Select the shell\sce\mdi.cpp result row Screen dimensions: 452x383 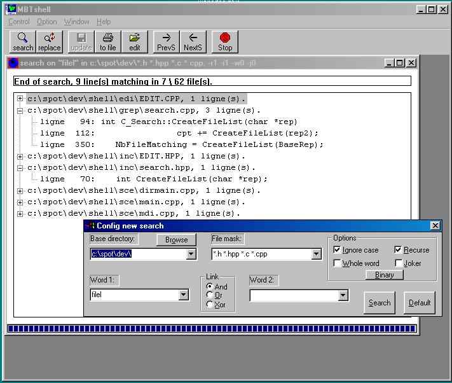tap(134, 214)
